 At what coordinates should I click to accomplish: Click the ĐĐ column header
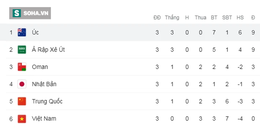pyautogui.click(x=157, y=18)
